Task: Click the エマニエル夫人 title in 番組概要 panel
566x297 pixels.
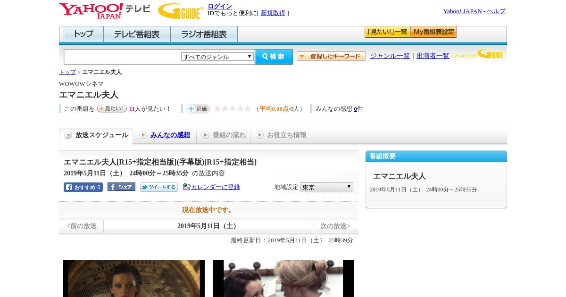Action: 400,176
